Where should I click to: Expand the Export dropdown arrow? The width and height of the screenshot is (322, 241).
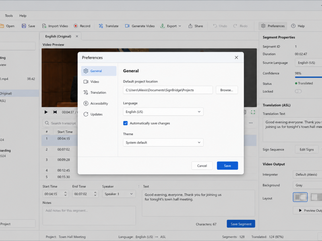(x=180, y=26)
